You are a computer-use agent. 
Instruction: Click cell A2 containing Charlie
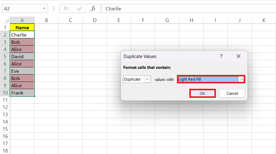click(x=22, y=35)
